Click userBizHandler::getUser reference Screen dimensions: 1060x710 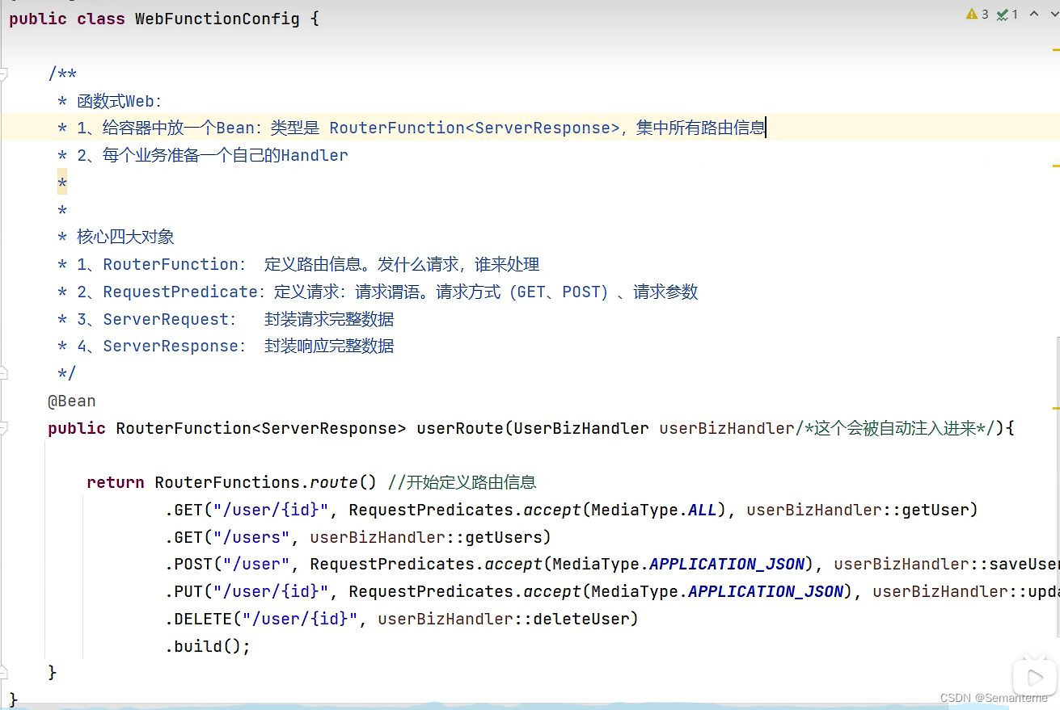coord(858,510)
